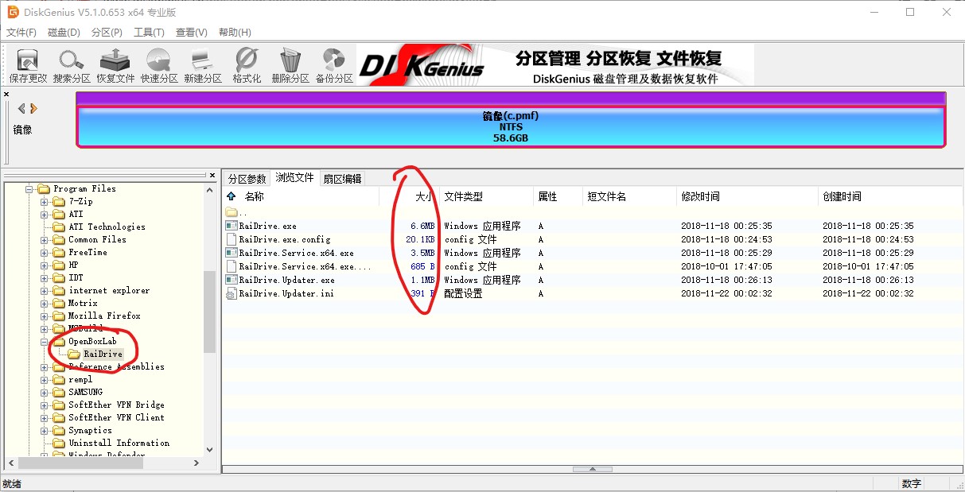The image size is (965, 492).
Task: Select the OpenBoxLab folder in tree
Action: (92, 341)
